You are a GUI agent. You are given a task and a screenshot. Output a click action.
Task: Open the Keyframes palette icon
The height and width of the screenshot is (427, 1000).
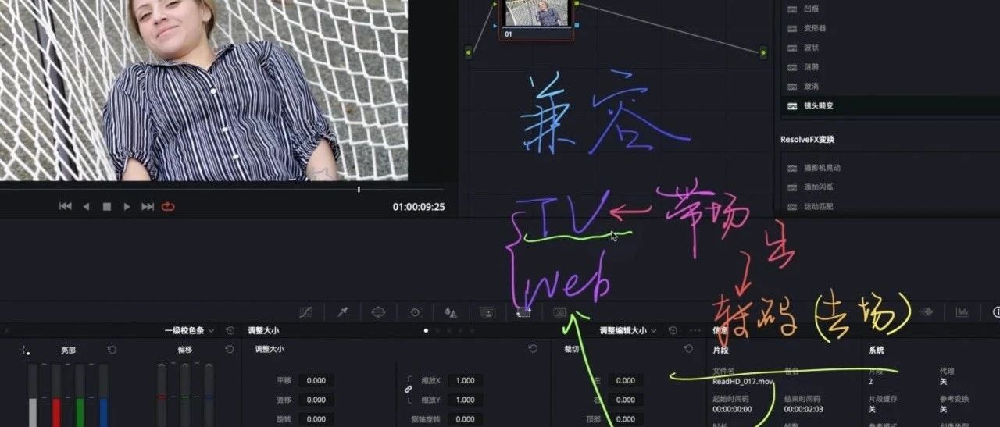click(927, 312)
